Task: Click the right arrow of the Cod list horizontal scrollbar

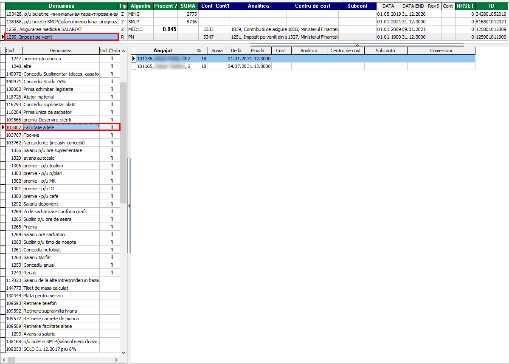Action: pos(116,360)
